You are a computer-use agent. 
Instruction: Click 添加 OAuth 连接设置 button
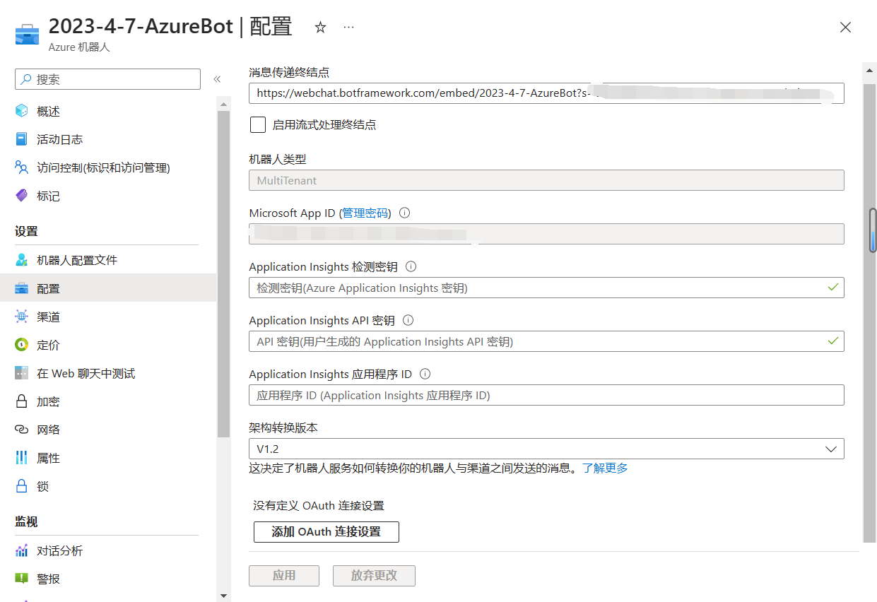(326, 531)
